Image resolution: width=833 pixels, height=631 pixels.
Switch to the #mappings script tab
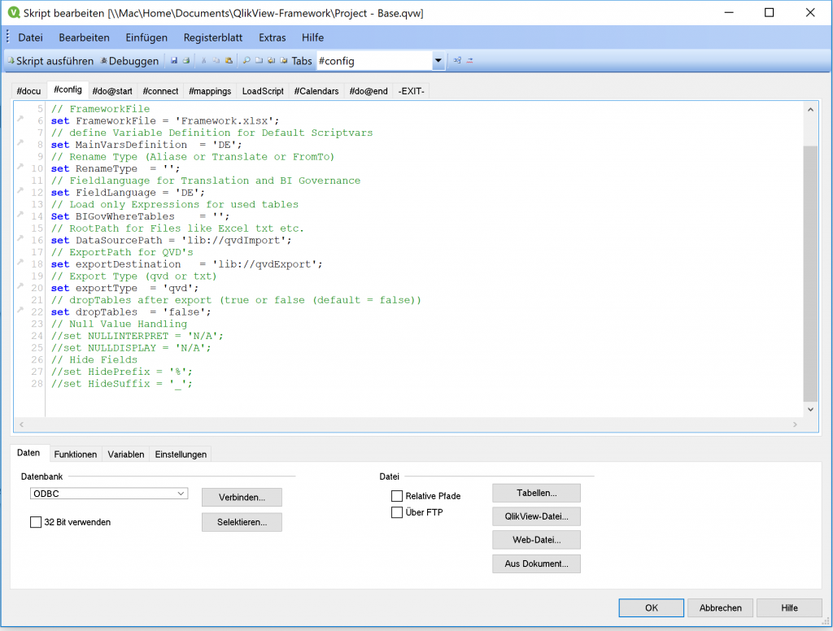pos(210,91)
